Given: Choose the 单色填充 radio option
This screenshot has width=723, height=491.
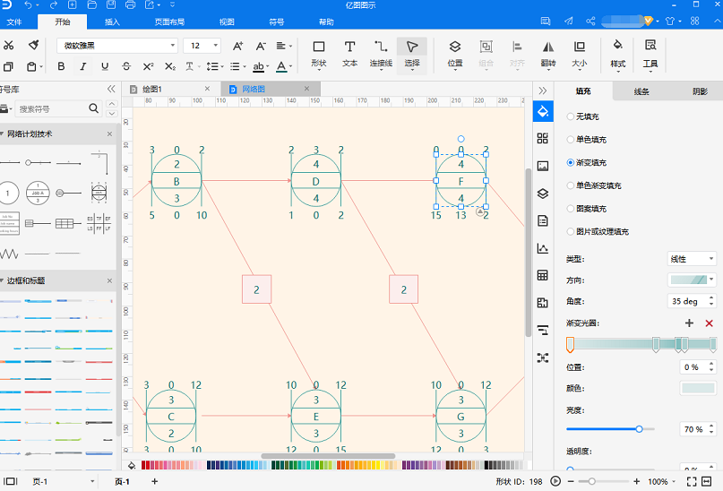Looking at the screenshot, I should pos(571,140).
